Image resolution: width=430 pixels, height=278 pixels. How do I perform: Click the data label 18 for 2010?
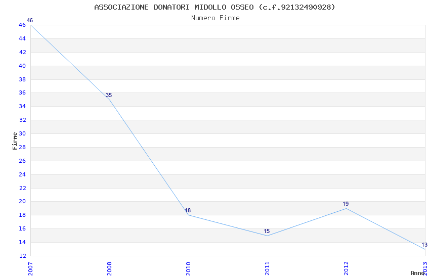coord(188,210)
